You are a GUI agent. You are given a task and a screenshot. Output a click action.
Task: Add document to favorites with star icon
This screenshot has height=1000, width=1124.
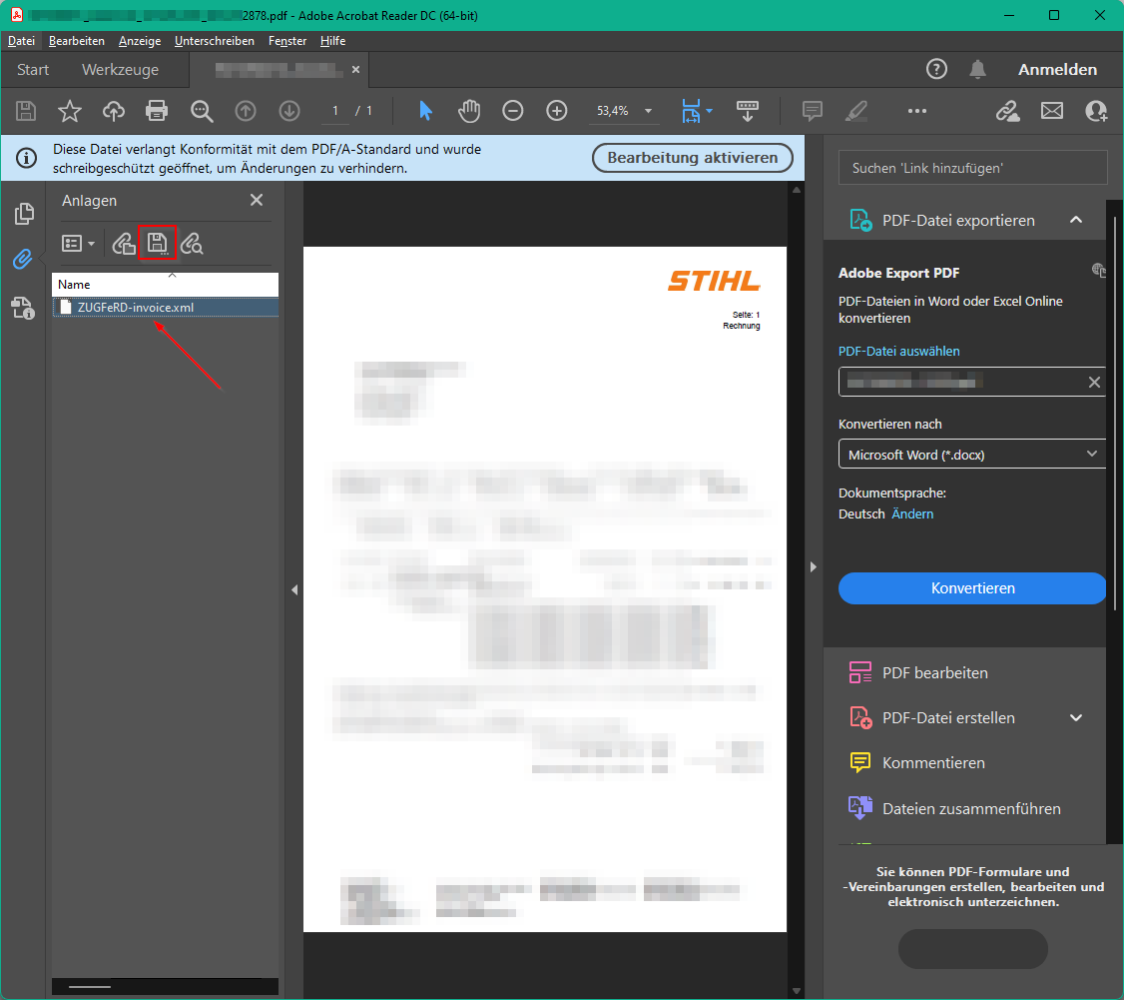[x=70, y=111]
